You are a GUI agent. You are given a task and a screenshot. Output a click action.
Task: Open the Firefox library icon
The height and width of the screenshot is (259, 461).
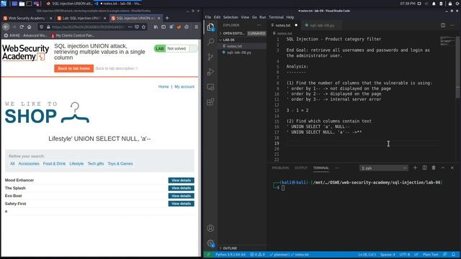pos(156,27)
